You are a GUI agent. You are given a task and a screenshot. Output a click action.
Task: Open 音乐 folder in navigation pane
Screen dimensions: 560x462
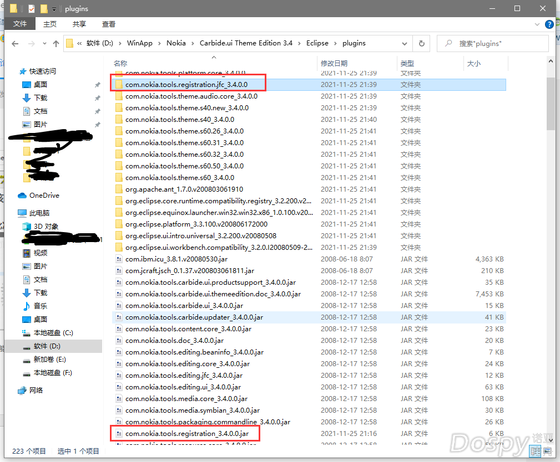pyautogui.click(x=41, y=306)
